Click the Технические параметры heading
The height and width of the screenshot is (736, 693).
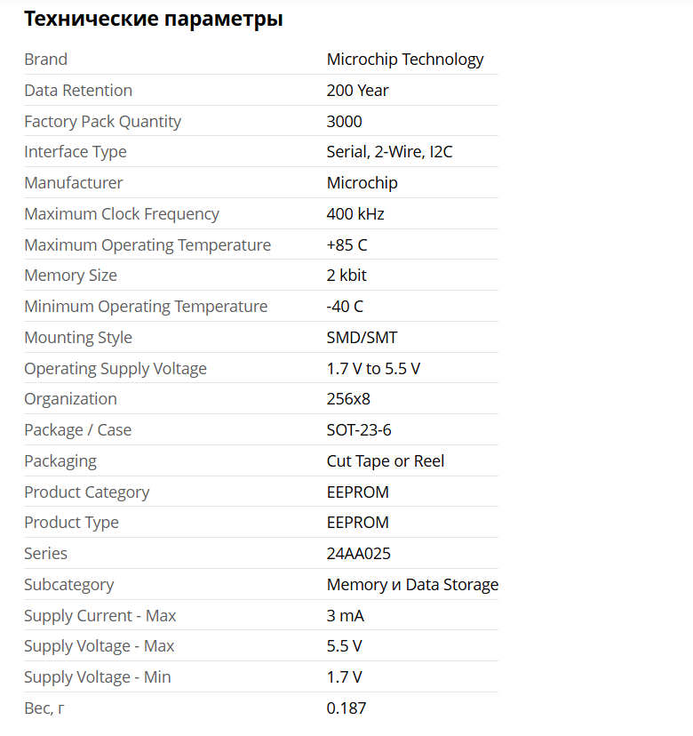click(x=154, y=20)
